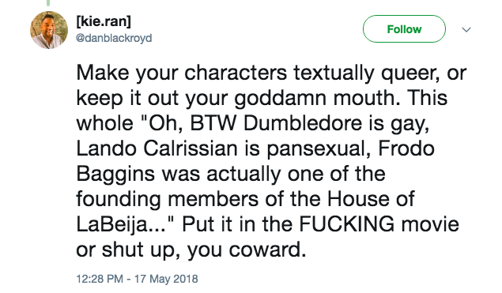
Task: Open [kie.ran]'s profile picture
Action: point(49,30)
